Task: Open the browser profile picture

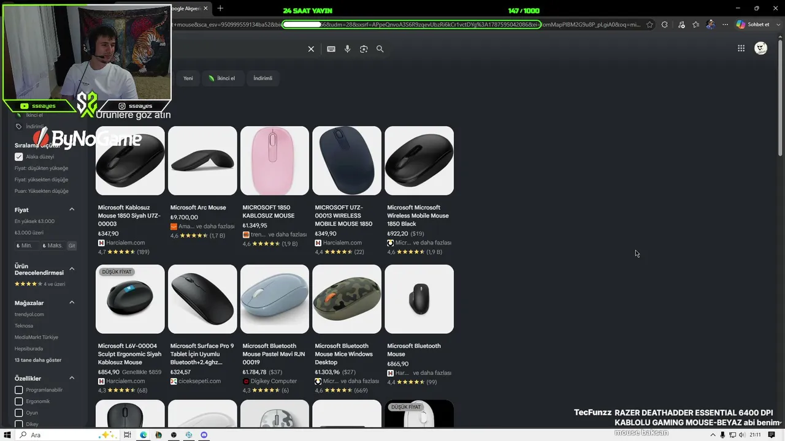Action: point(711,24)
